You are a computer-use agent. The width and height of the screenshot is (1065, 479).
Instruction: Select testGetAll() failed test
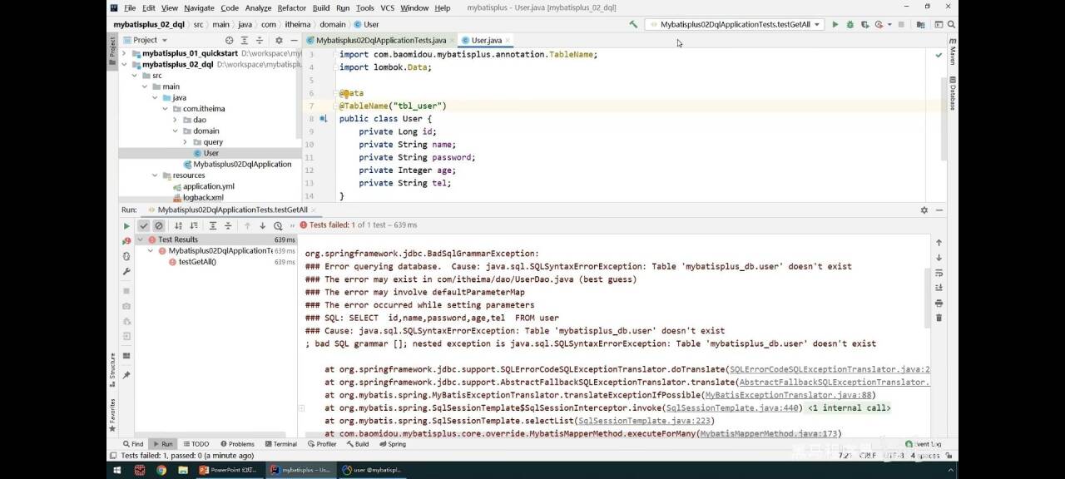[x=197, y=262]
